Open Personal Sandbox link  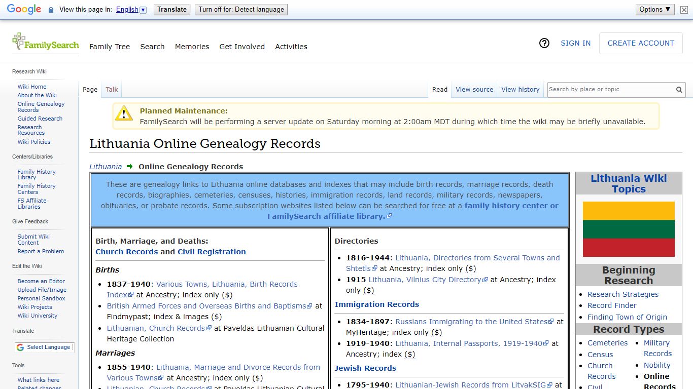coord(42,298)
